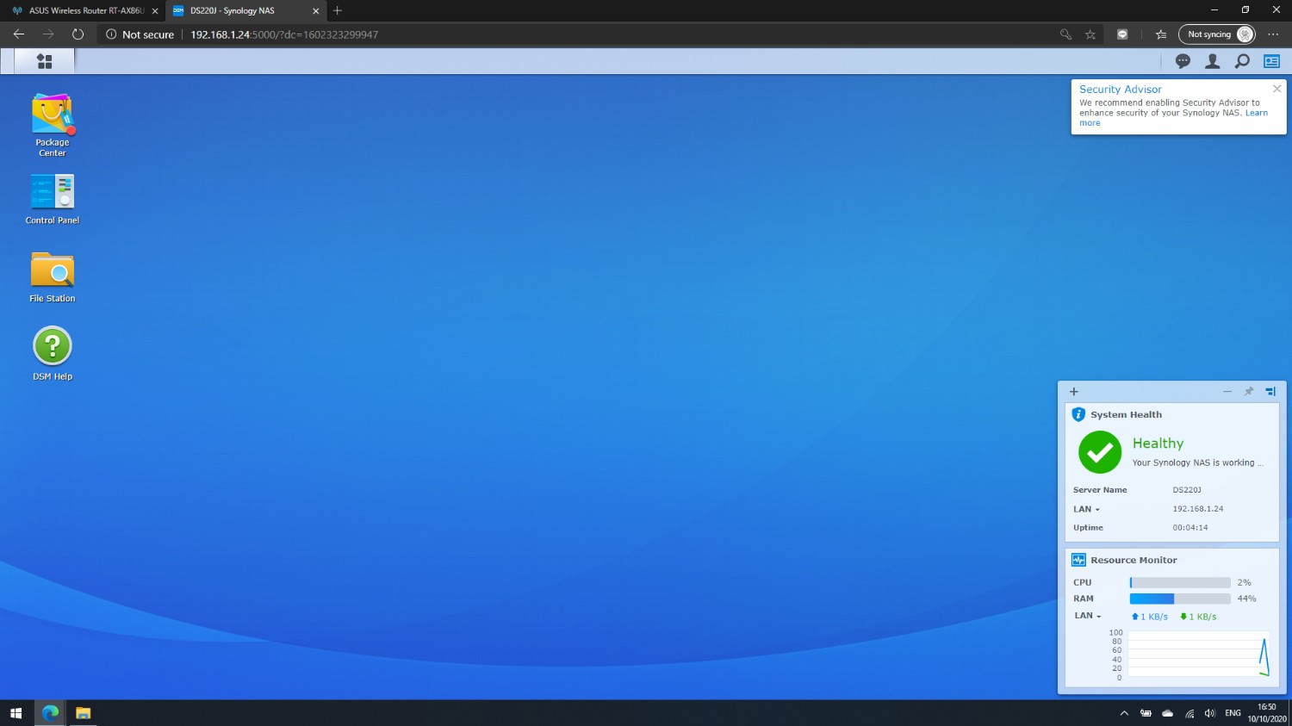Open the Not syncing profile button
This screenshot has width=1292, height=726.
1217,34
